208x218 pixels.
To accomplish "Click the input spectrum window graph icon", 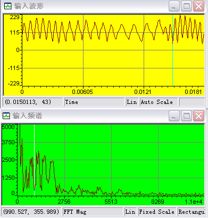I will [x=6, y=116].
